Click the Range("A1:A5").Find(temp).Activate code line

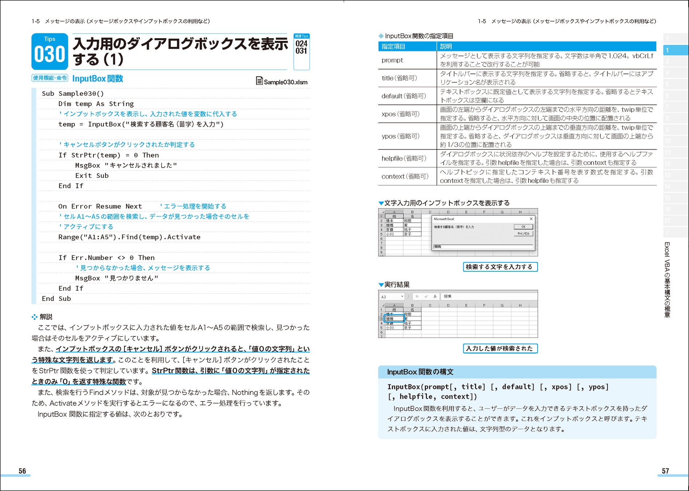pyautogui.click(x=129, y=237)
